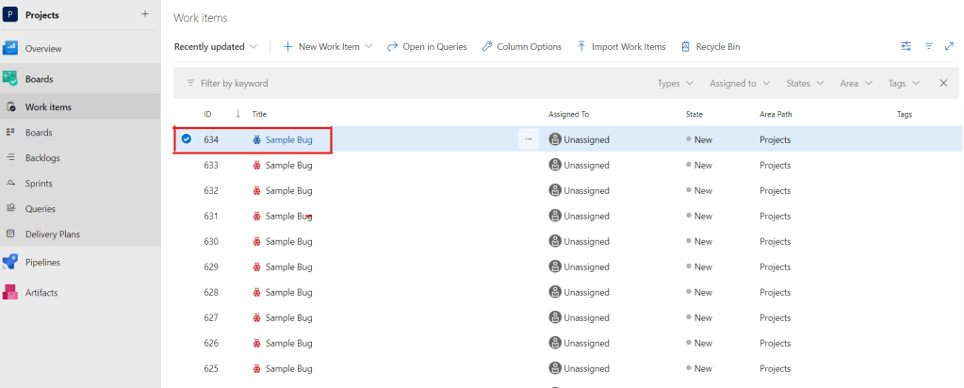Open view options settings icon

(906, 46)
